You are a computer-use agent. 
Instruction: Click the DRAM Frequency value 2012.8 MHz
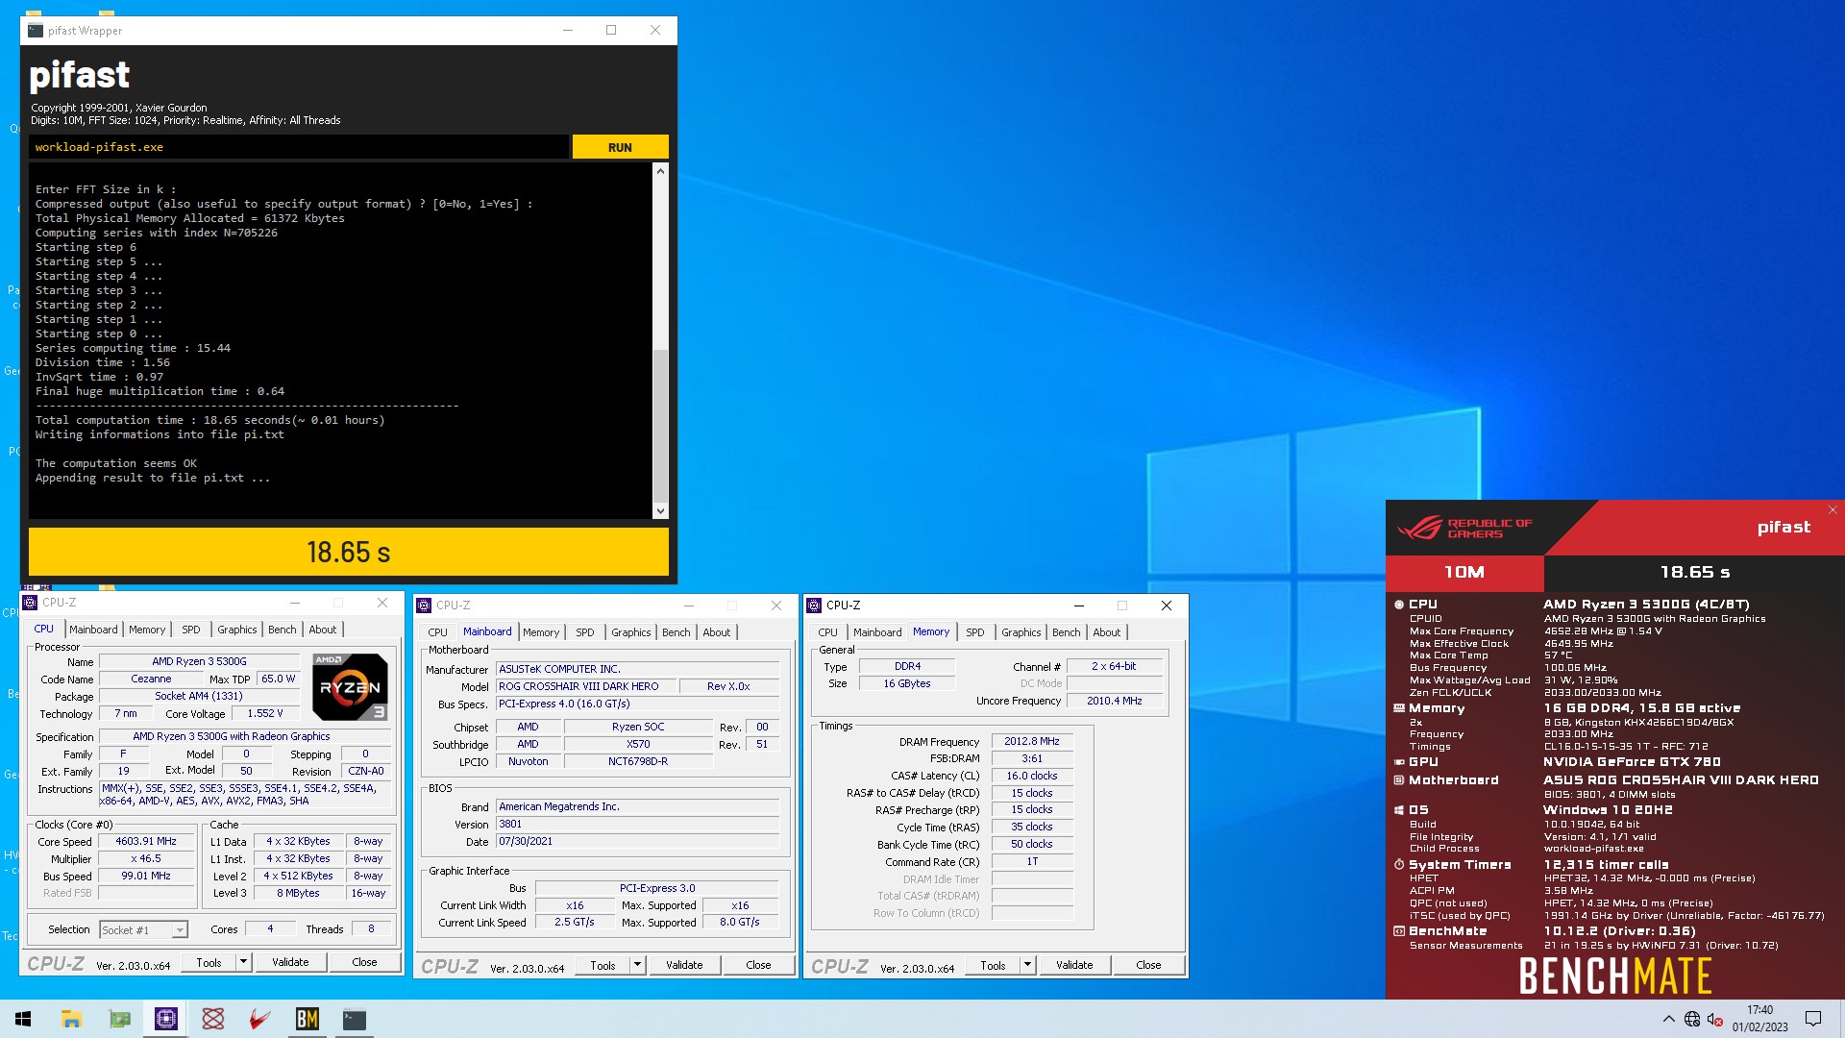[x=1032, y=742]
